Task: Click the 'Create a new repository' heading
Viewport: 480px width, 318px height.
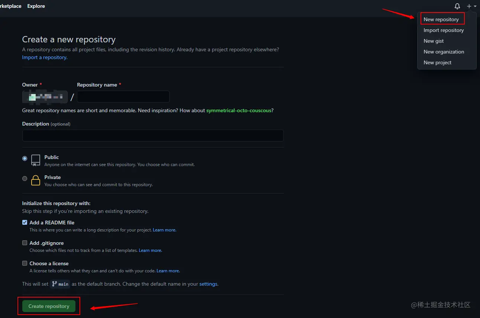Action: click(x=69, y=39)
